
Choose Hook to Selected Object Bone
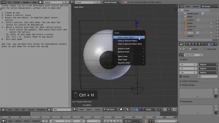tap(129, 44)
